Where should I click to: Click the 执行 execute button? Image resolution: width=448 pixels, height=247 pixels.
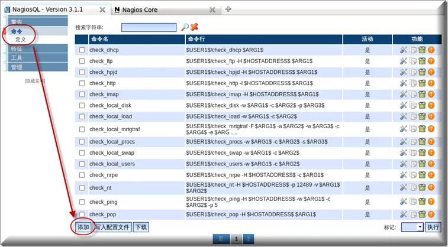coord(433,227)
